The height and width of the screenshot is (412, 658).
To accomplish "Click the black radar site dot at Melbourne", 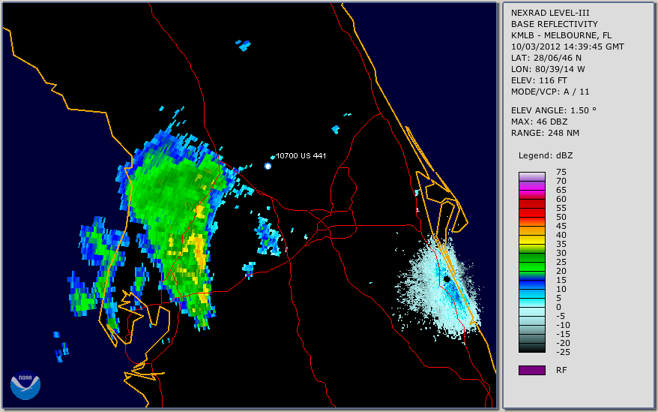I will tap(447, 278).
